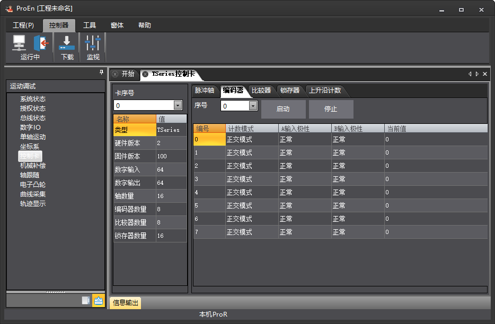This screenshot has width=495, height=324.
Task: Select 控制卡 in the tree
Action: [x=30, y=156]
